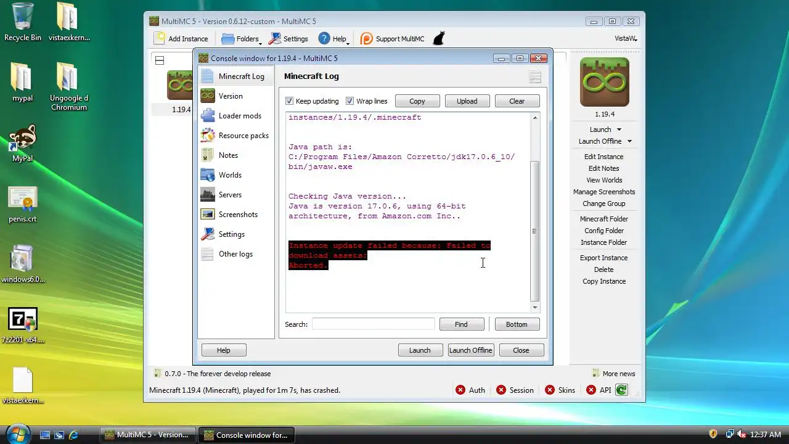The image size is (789, 444).
Task: Toggle the Wrap lines checkbox
Action: coord(350,101)
